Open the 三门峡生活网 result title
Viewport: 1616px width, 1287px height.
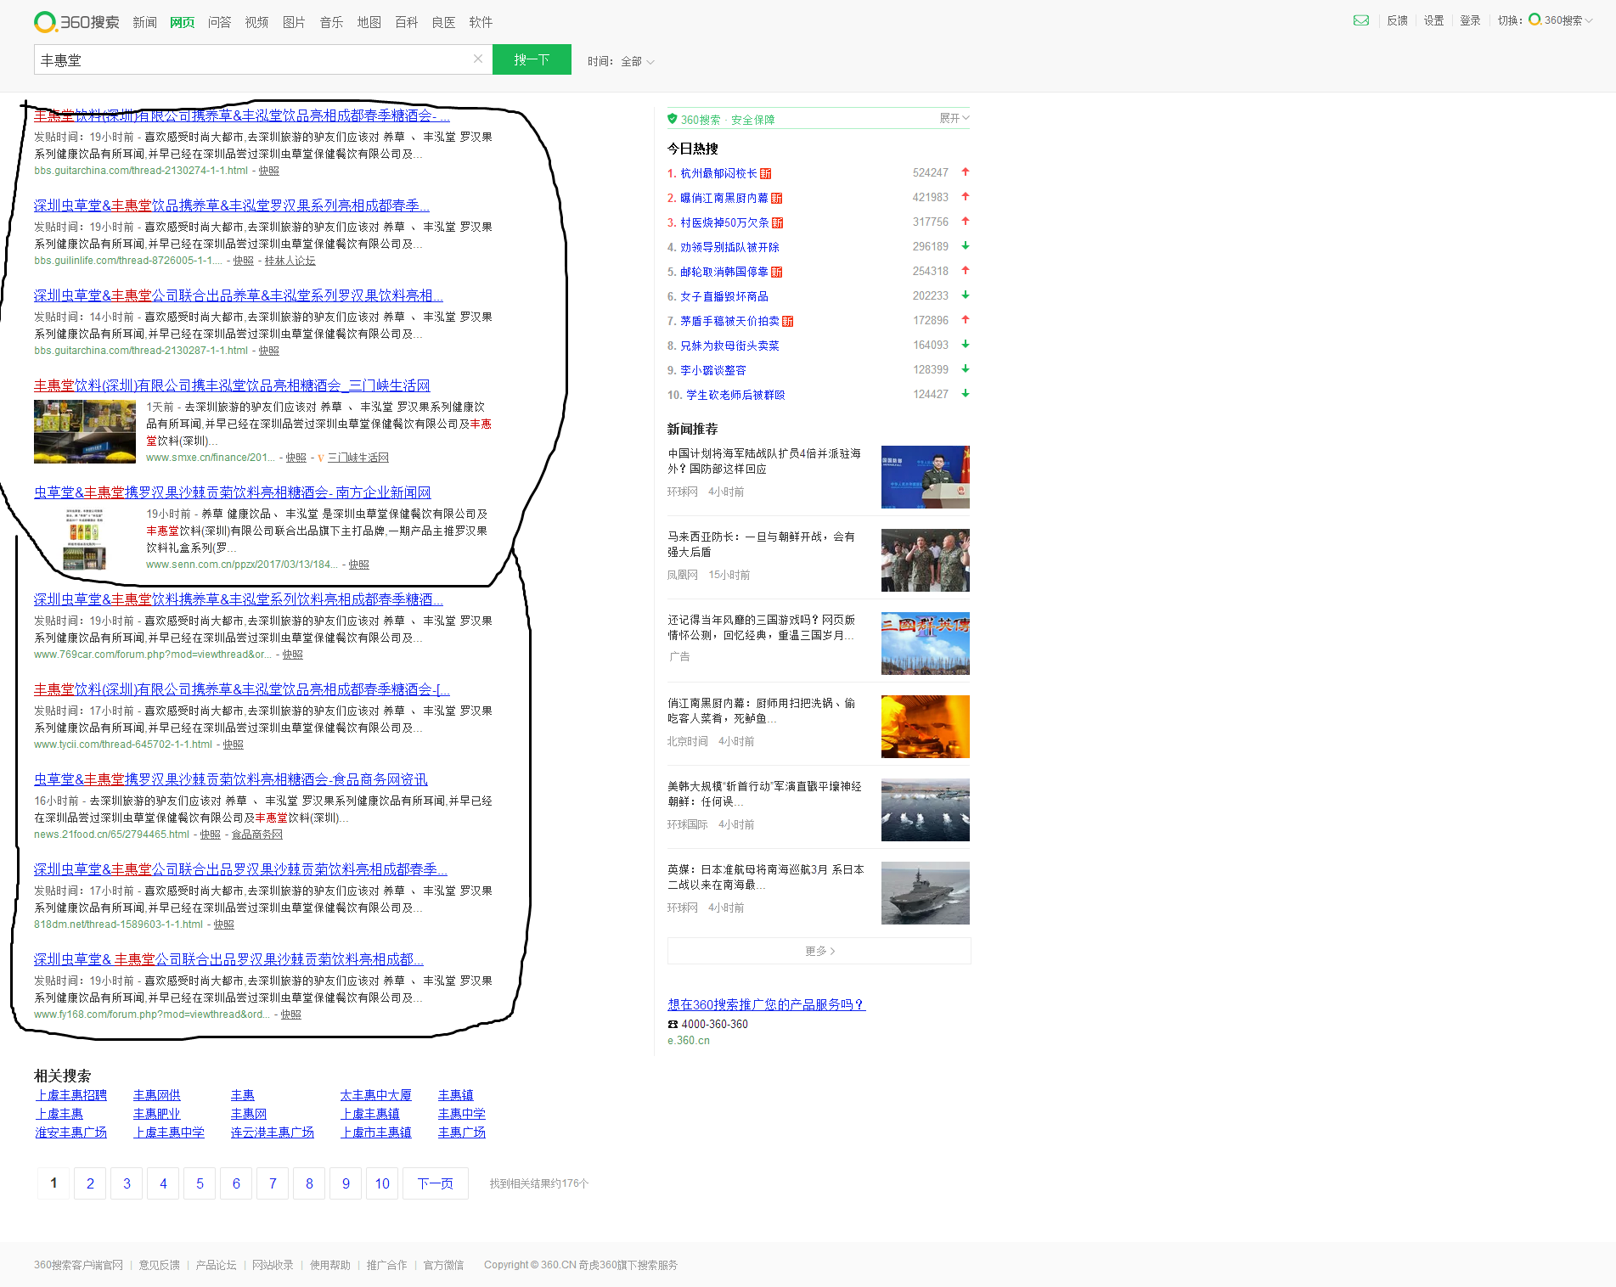point(232,385)
